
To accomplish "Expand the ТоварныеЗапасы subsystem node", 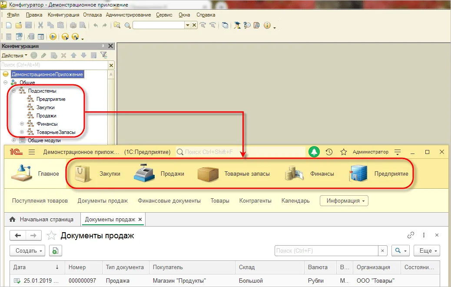I will coord(22,132).
